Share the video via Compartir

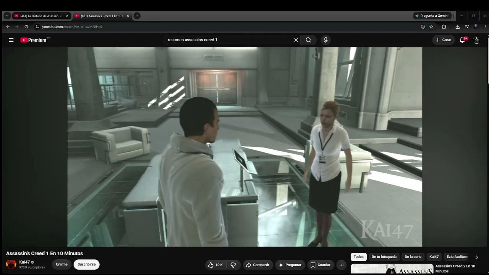tap(258, 265)
